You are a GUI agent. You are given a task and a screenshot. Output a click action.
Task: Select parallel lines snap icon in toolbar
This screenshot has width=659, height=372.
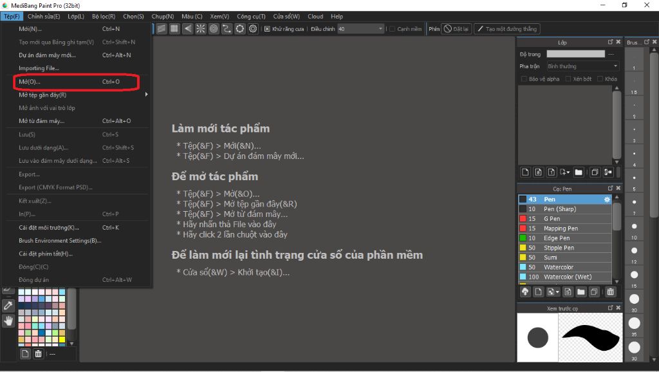click(162, 28)
